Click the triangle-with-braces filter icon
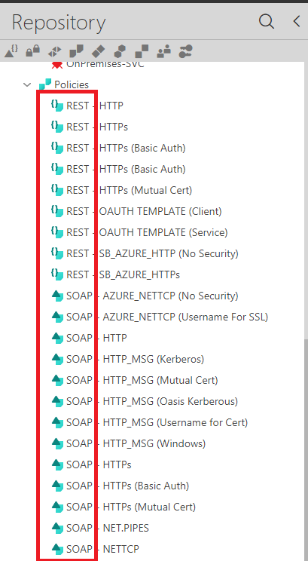This screenshot has height=561, width=308. tap(11, 51)
